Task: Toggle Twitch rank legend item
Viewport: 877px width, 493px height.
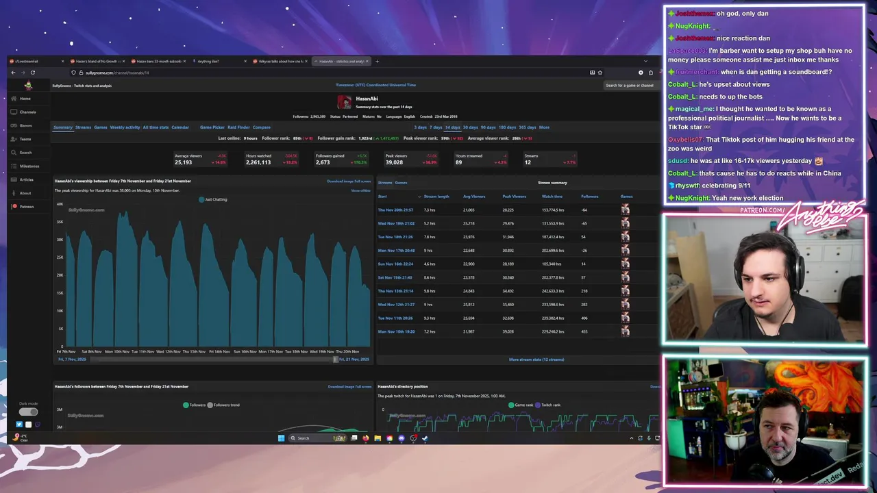Action: tap(547, 405)
